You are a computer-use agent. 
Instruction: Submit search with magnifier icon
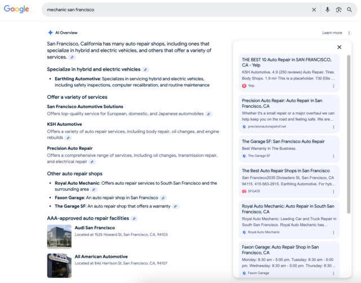[x=351, y=10]
